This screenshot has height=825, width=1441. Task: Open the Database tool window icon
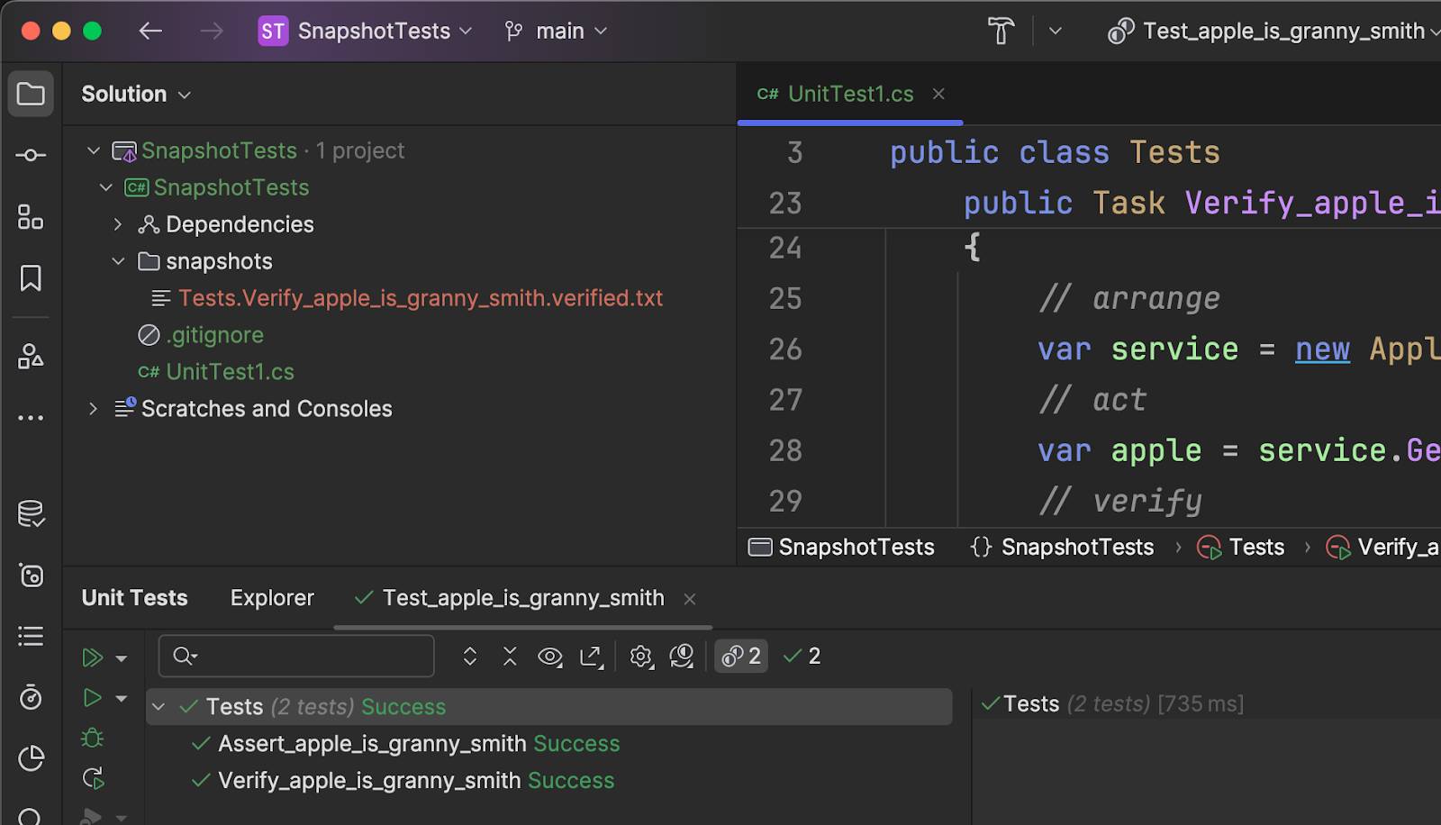click(x=31, y=514)
